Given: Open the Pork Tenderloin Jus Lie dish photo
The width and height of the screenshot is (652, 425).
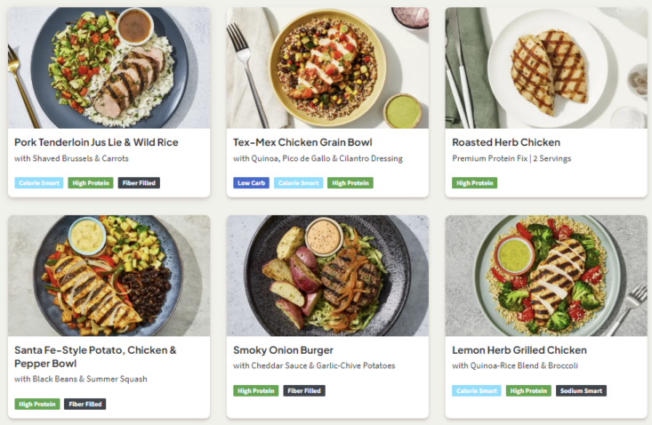Looking at the screenshot, I should pyautogui.click(x=109, y=68).
